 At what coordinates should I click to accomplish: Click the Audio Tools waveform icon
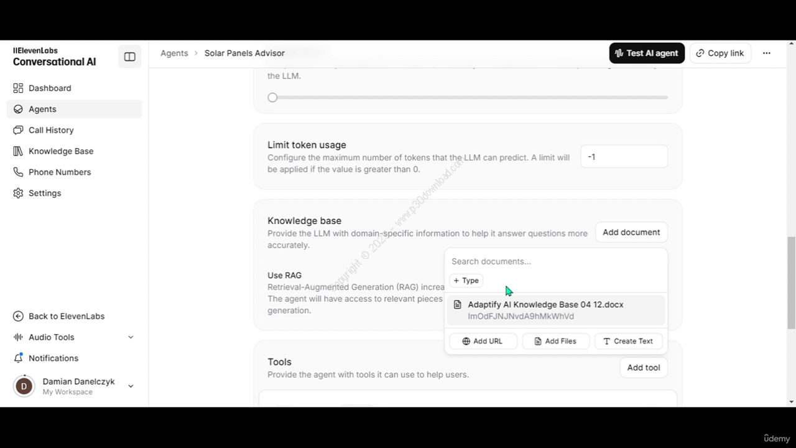pyautogui.click(x=18, y=337)
